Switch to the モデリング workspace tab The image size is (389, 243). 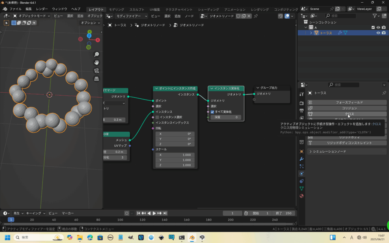(117, 9)
